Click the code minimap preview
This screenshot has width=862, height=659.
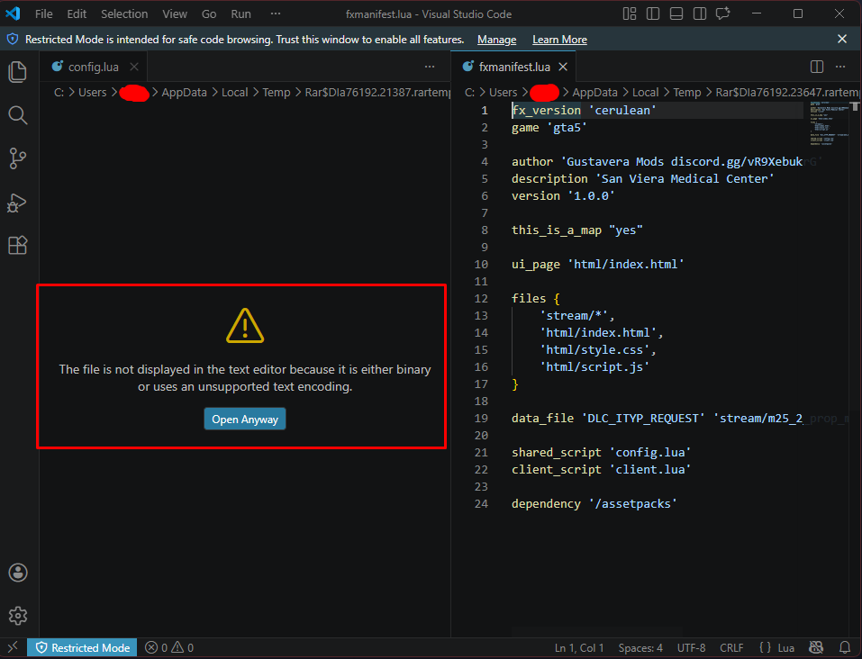829,126
